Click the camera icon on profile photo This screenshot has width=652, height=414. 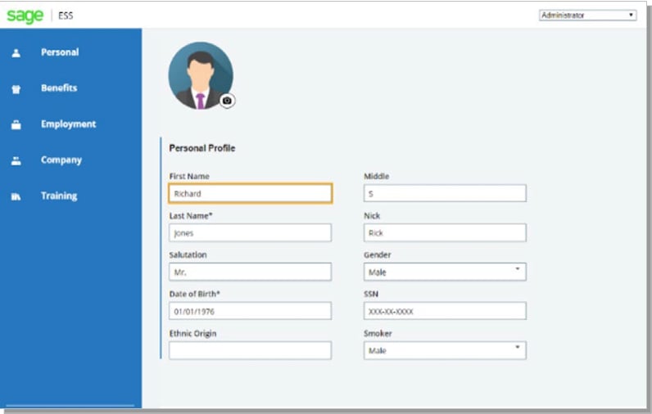click(227, 101)
